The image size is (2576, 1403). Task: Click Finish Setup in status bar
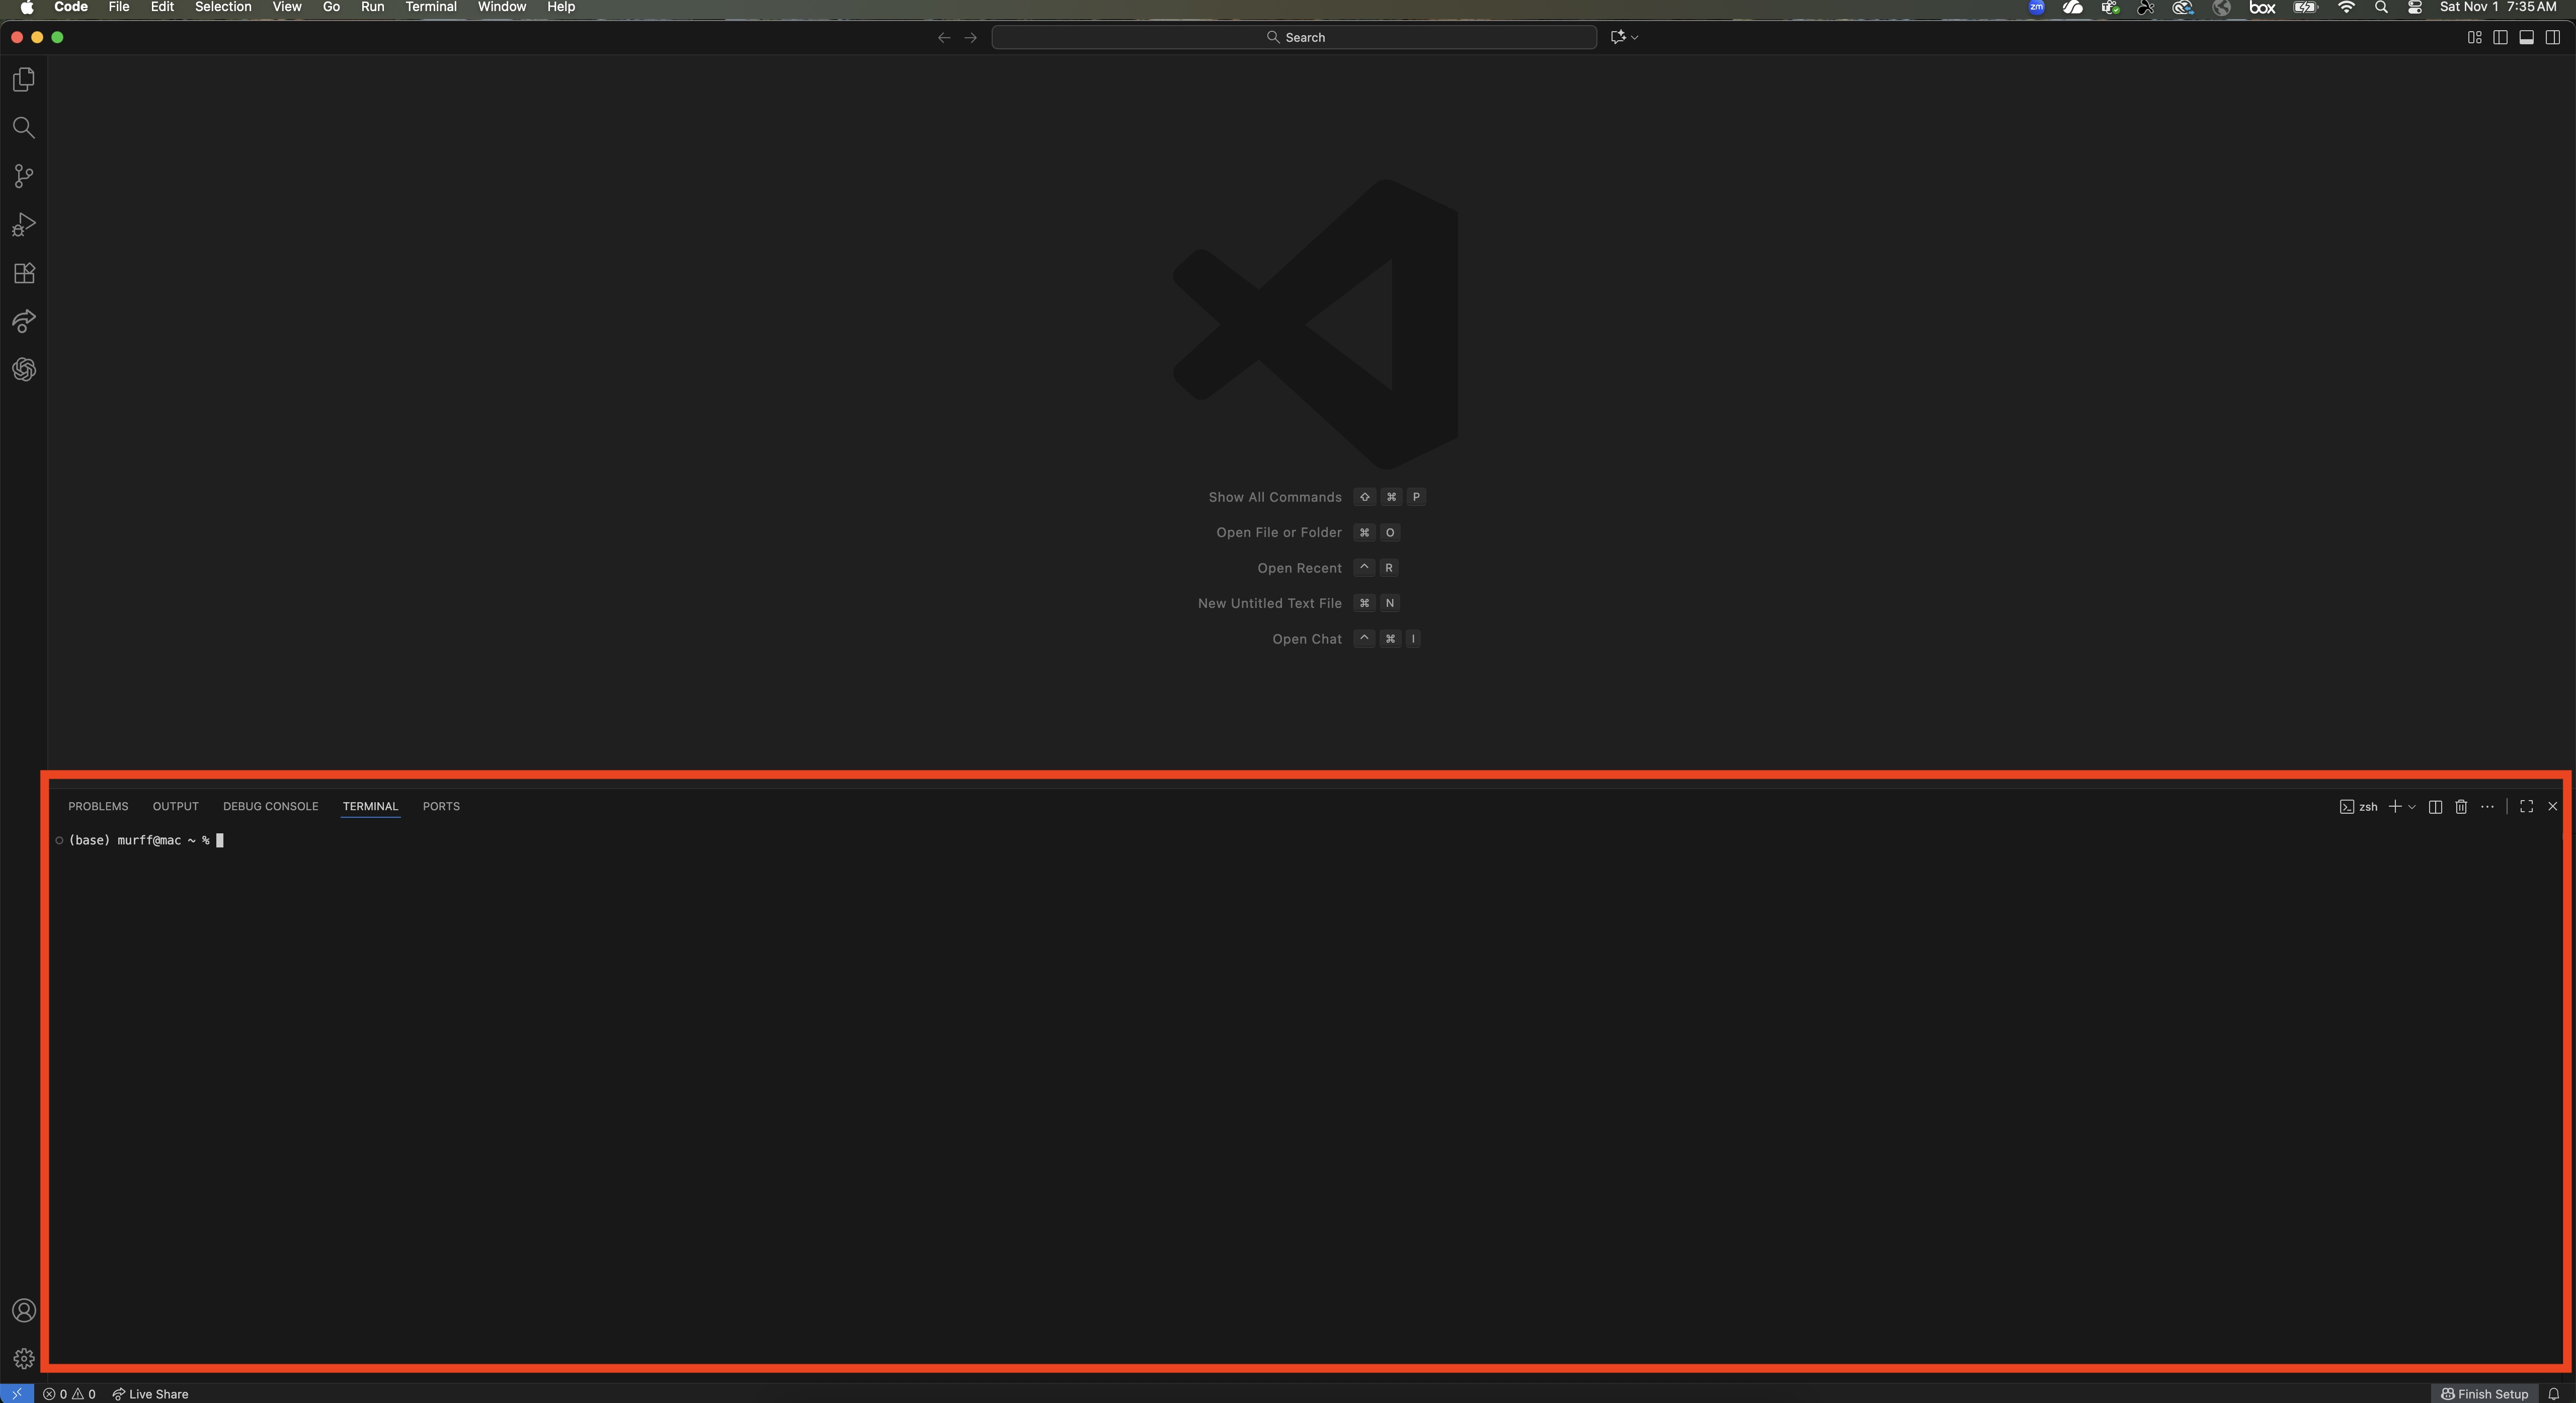click(2484, 1393)
